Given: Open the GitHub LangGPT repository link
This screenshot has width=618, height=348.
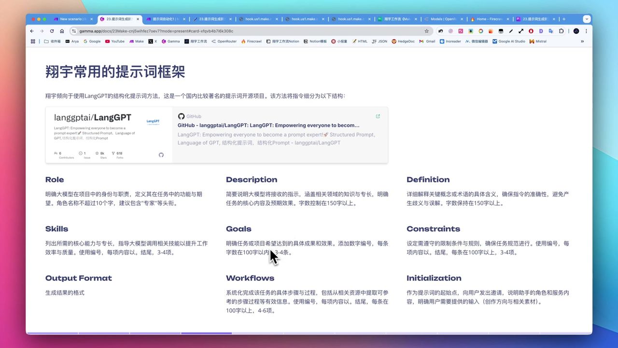Looking at the screenshot, I should (267, 125).
